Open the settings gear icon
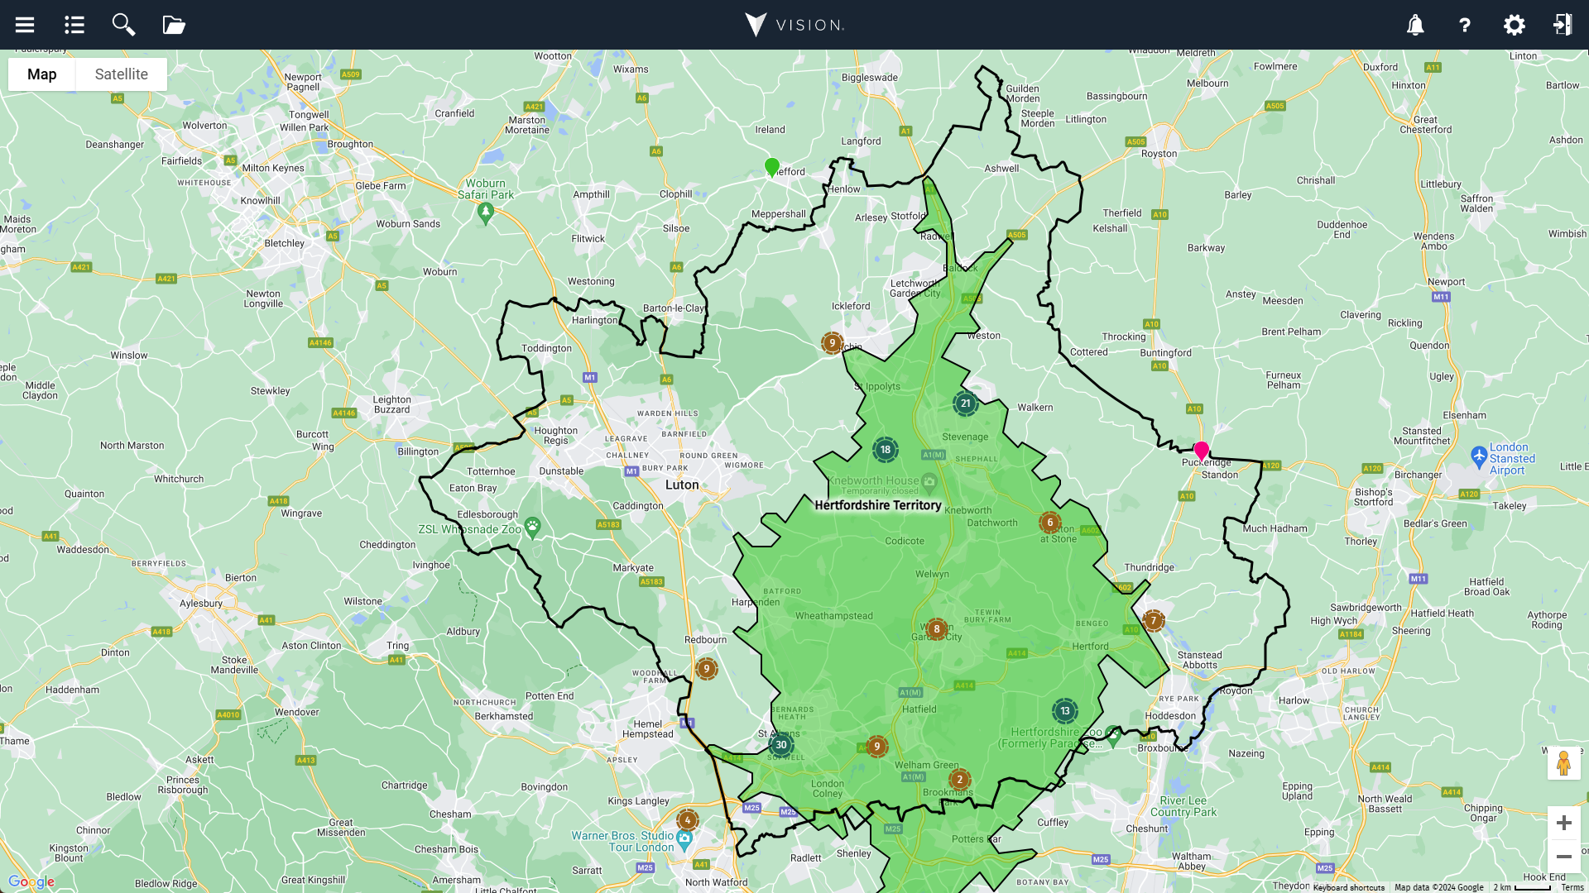This screenshot has width=1589, height=893. click(x=1515, y=25)
